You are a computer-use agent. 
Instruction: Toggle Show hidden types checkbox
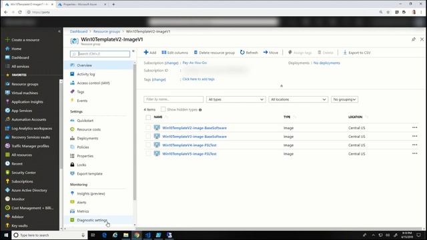coord(163,109)
